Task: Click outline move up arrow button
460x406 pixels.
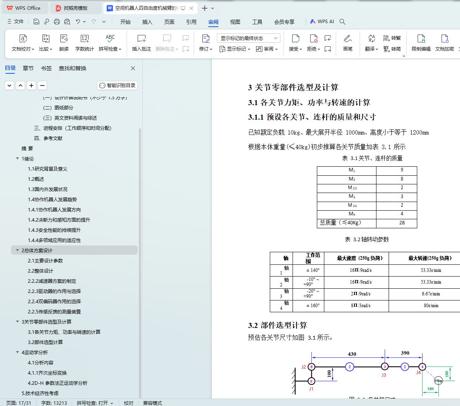Action: (x=20, y=86)
